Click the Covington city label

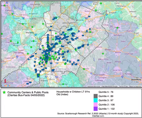(102, 77)
